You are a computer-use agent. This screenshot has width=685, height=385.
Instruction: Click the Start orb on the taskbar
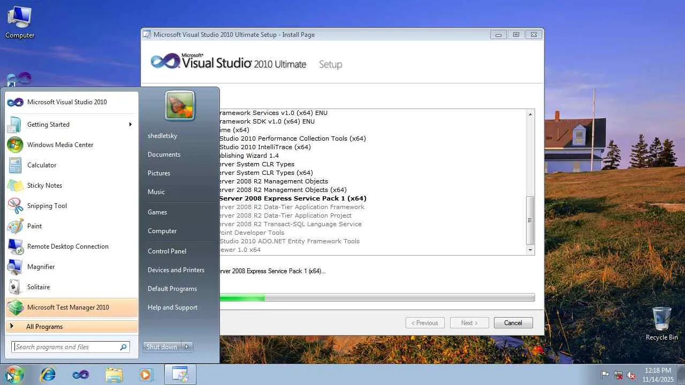tap(14, 374)
